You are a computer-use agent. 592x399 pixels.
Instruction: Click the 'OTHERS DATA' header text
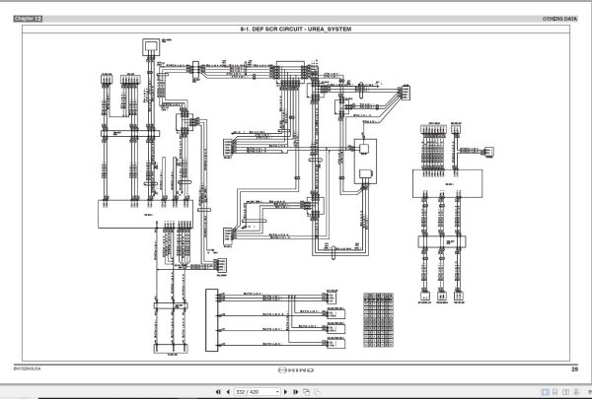tap(559, 19)
